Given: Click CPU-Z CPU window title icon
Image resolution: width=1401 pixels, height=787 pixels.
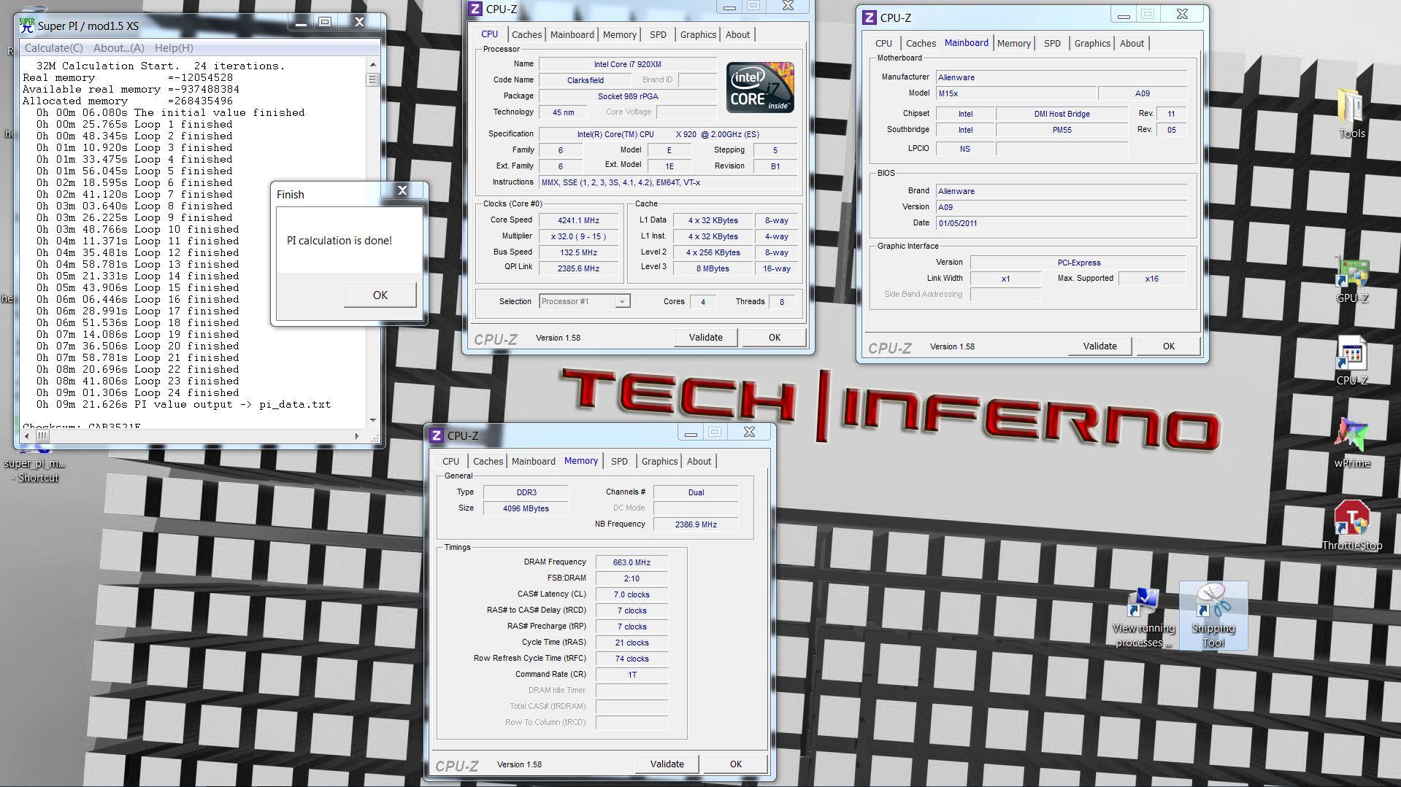Looking at the screenshot, I should (x=475, y=9).
